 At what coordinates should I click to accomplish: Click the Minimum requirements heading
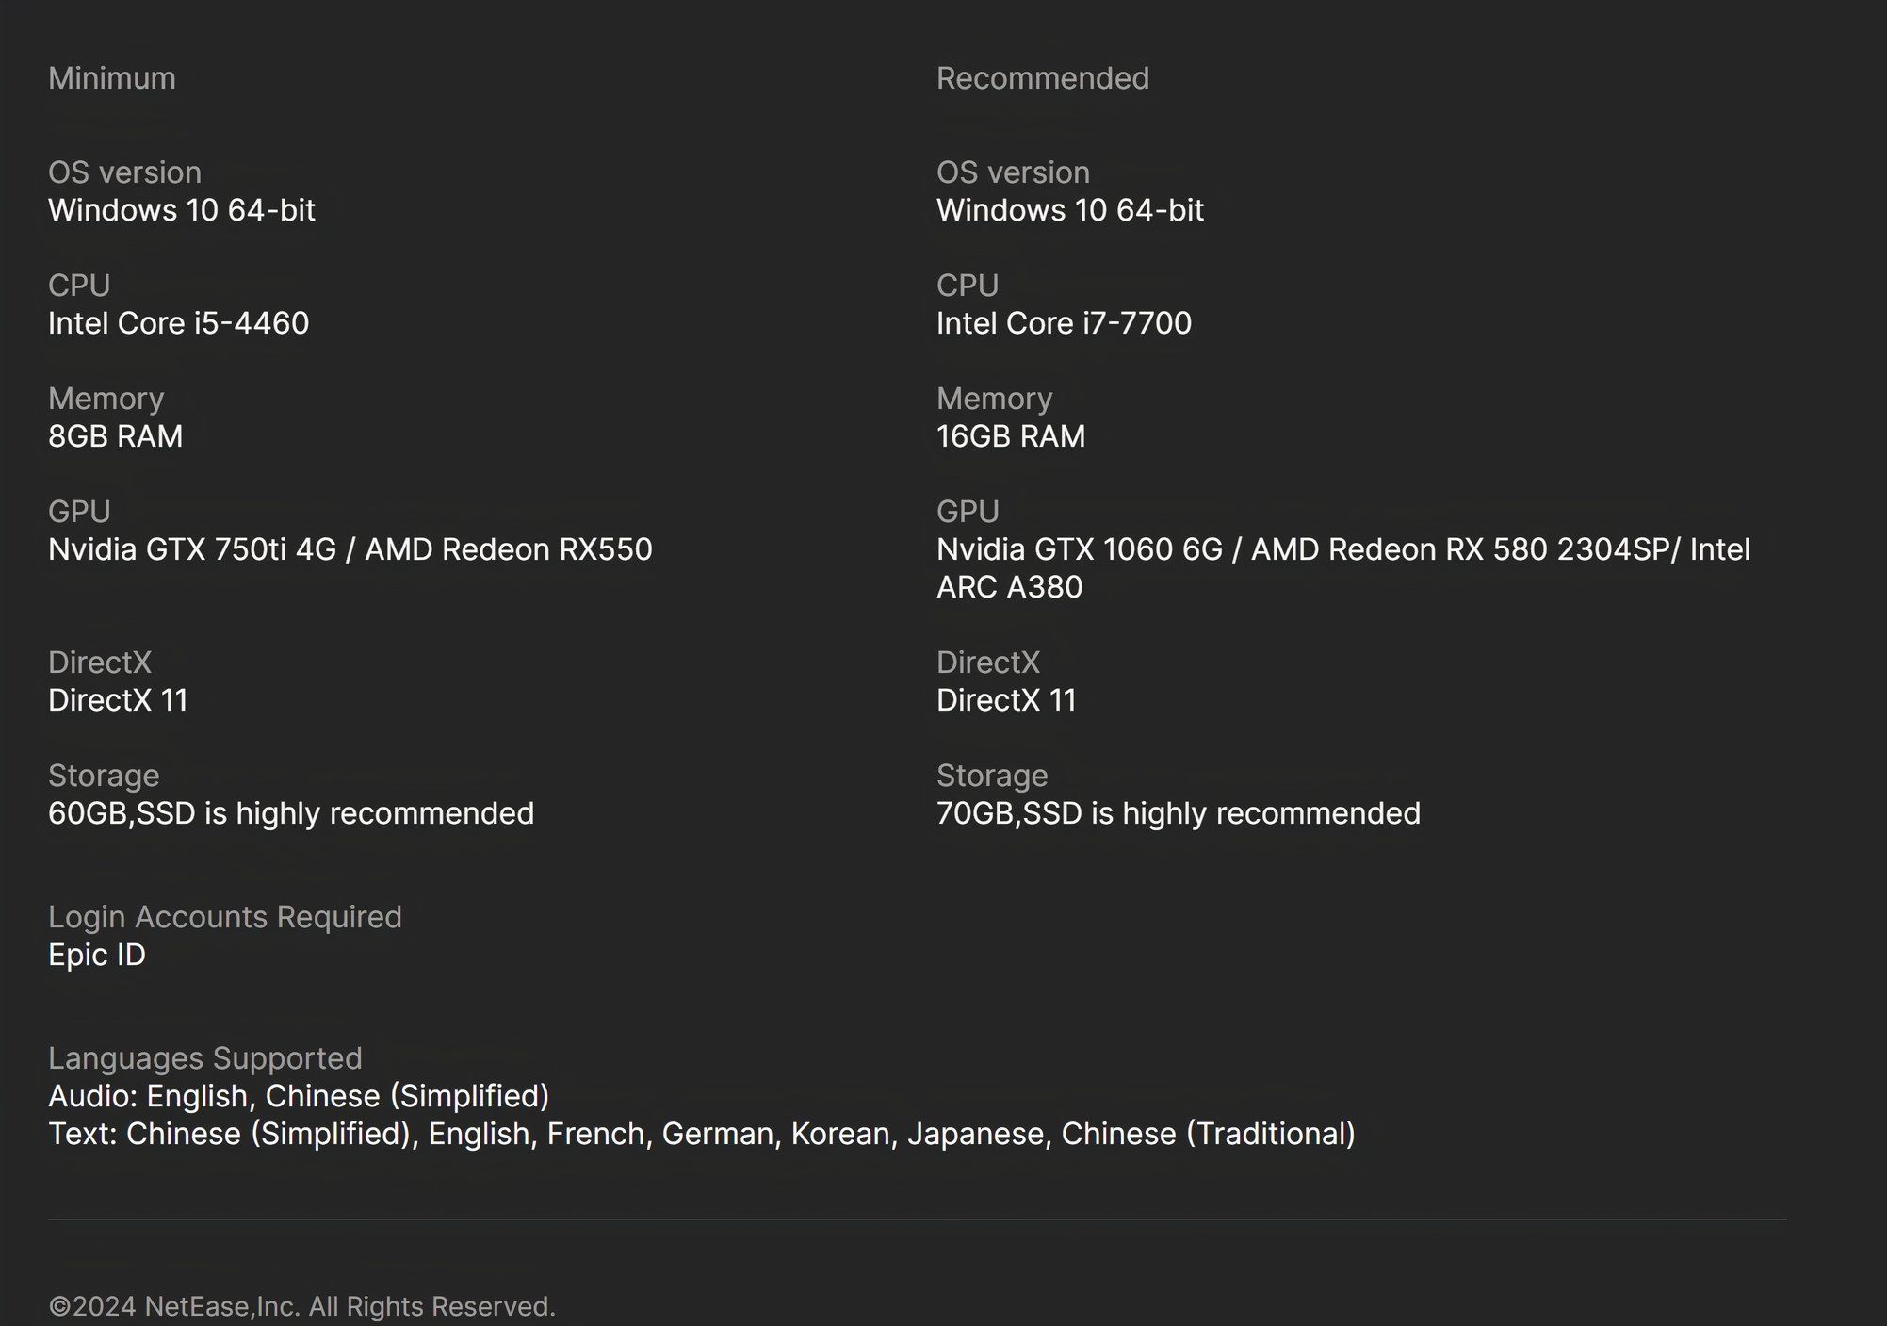pos(111,78)
